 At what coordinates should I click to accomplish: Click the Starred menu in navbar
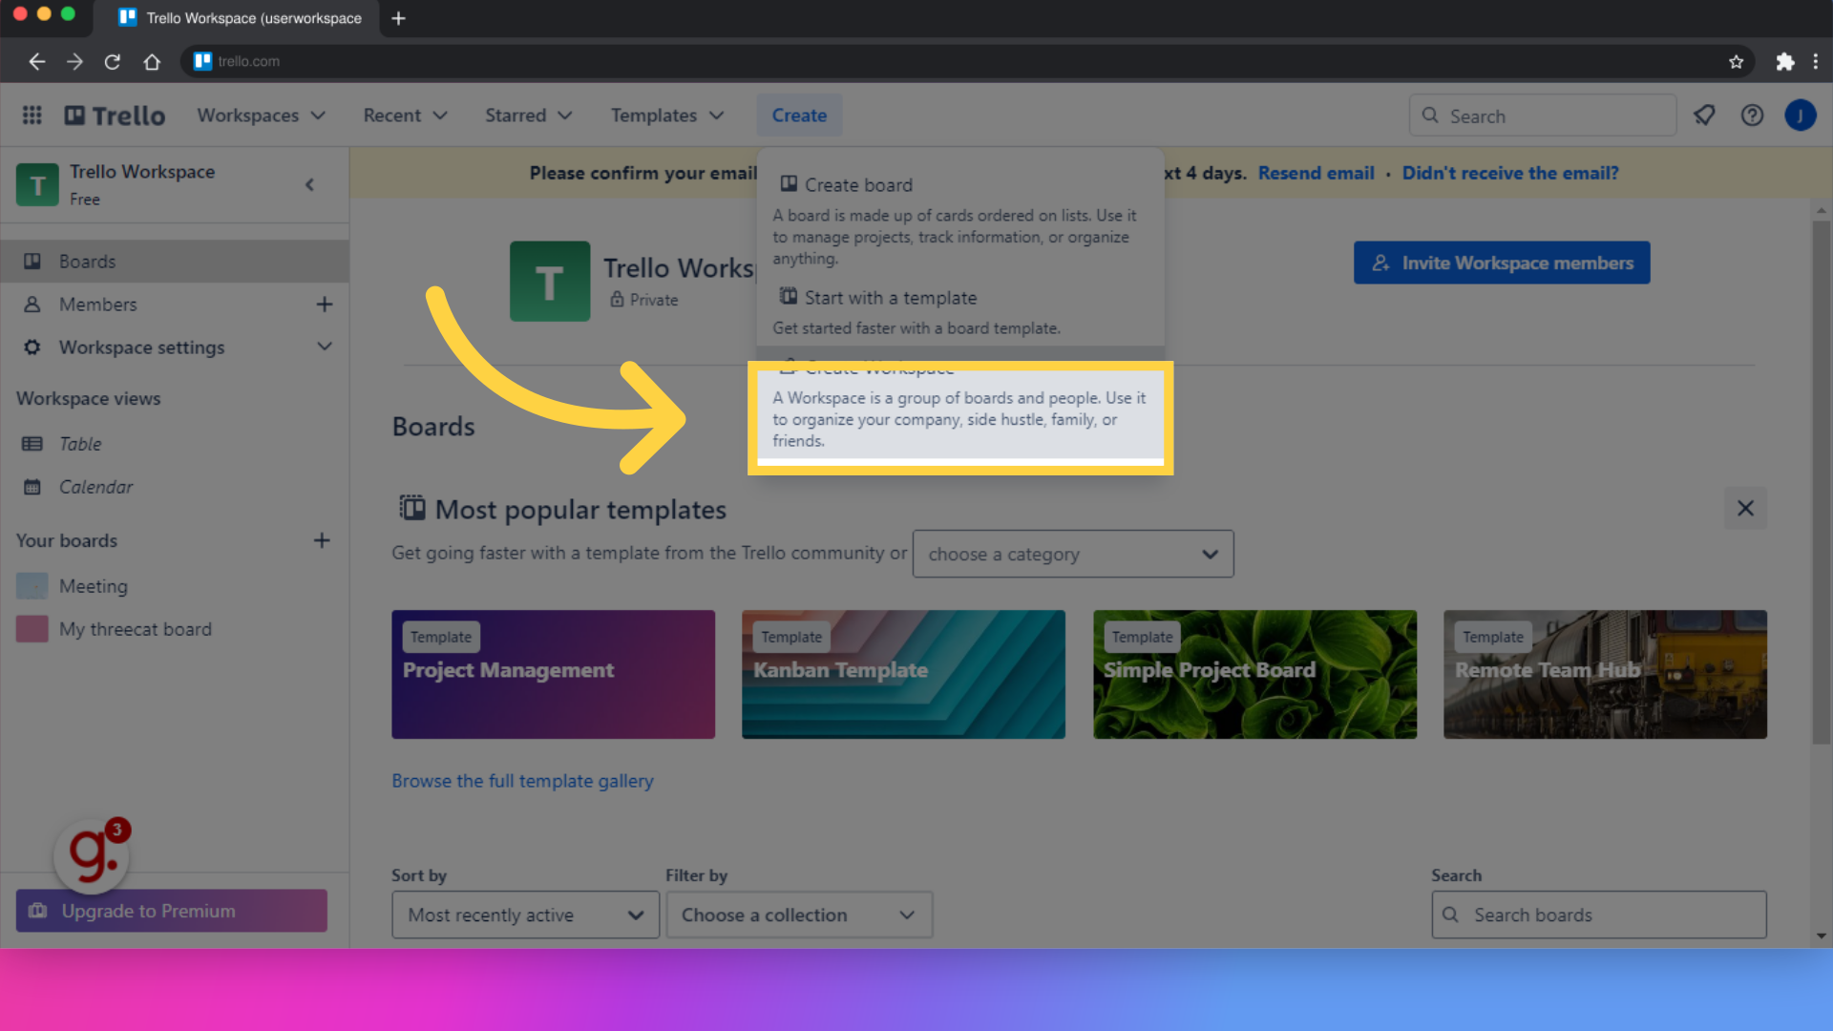click(526, 116)
